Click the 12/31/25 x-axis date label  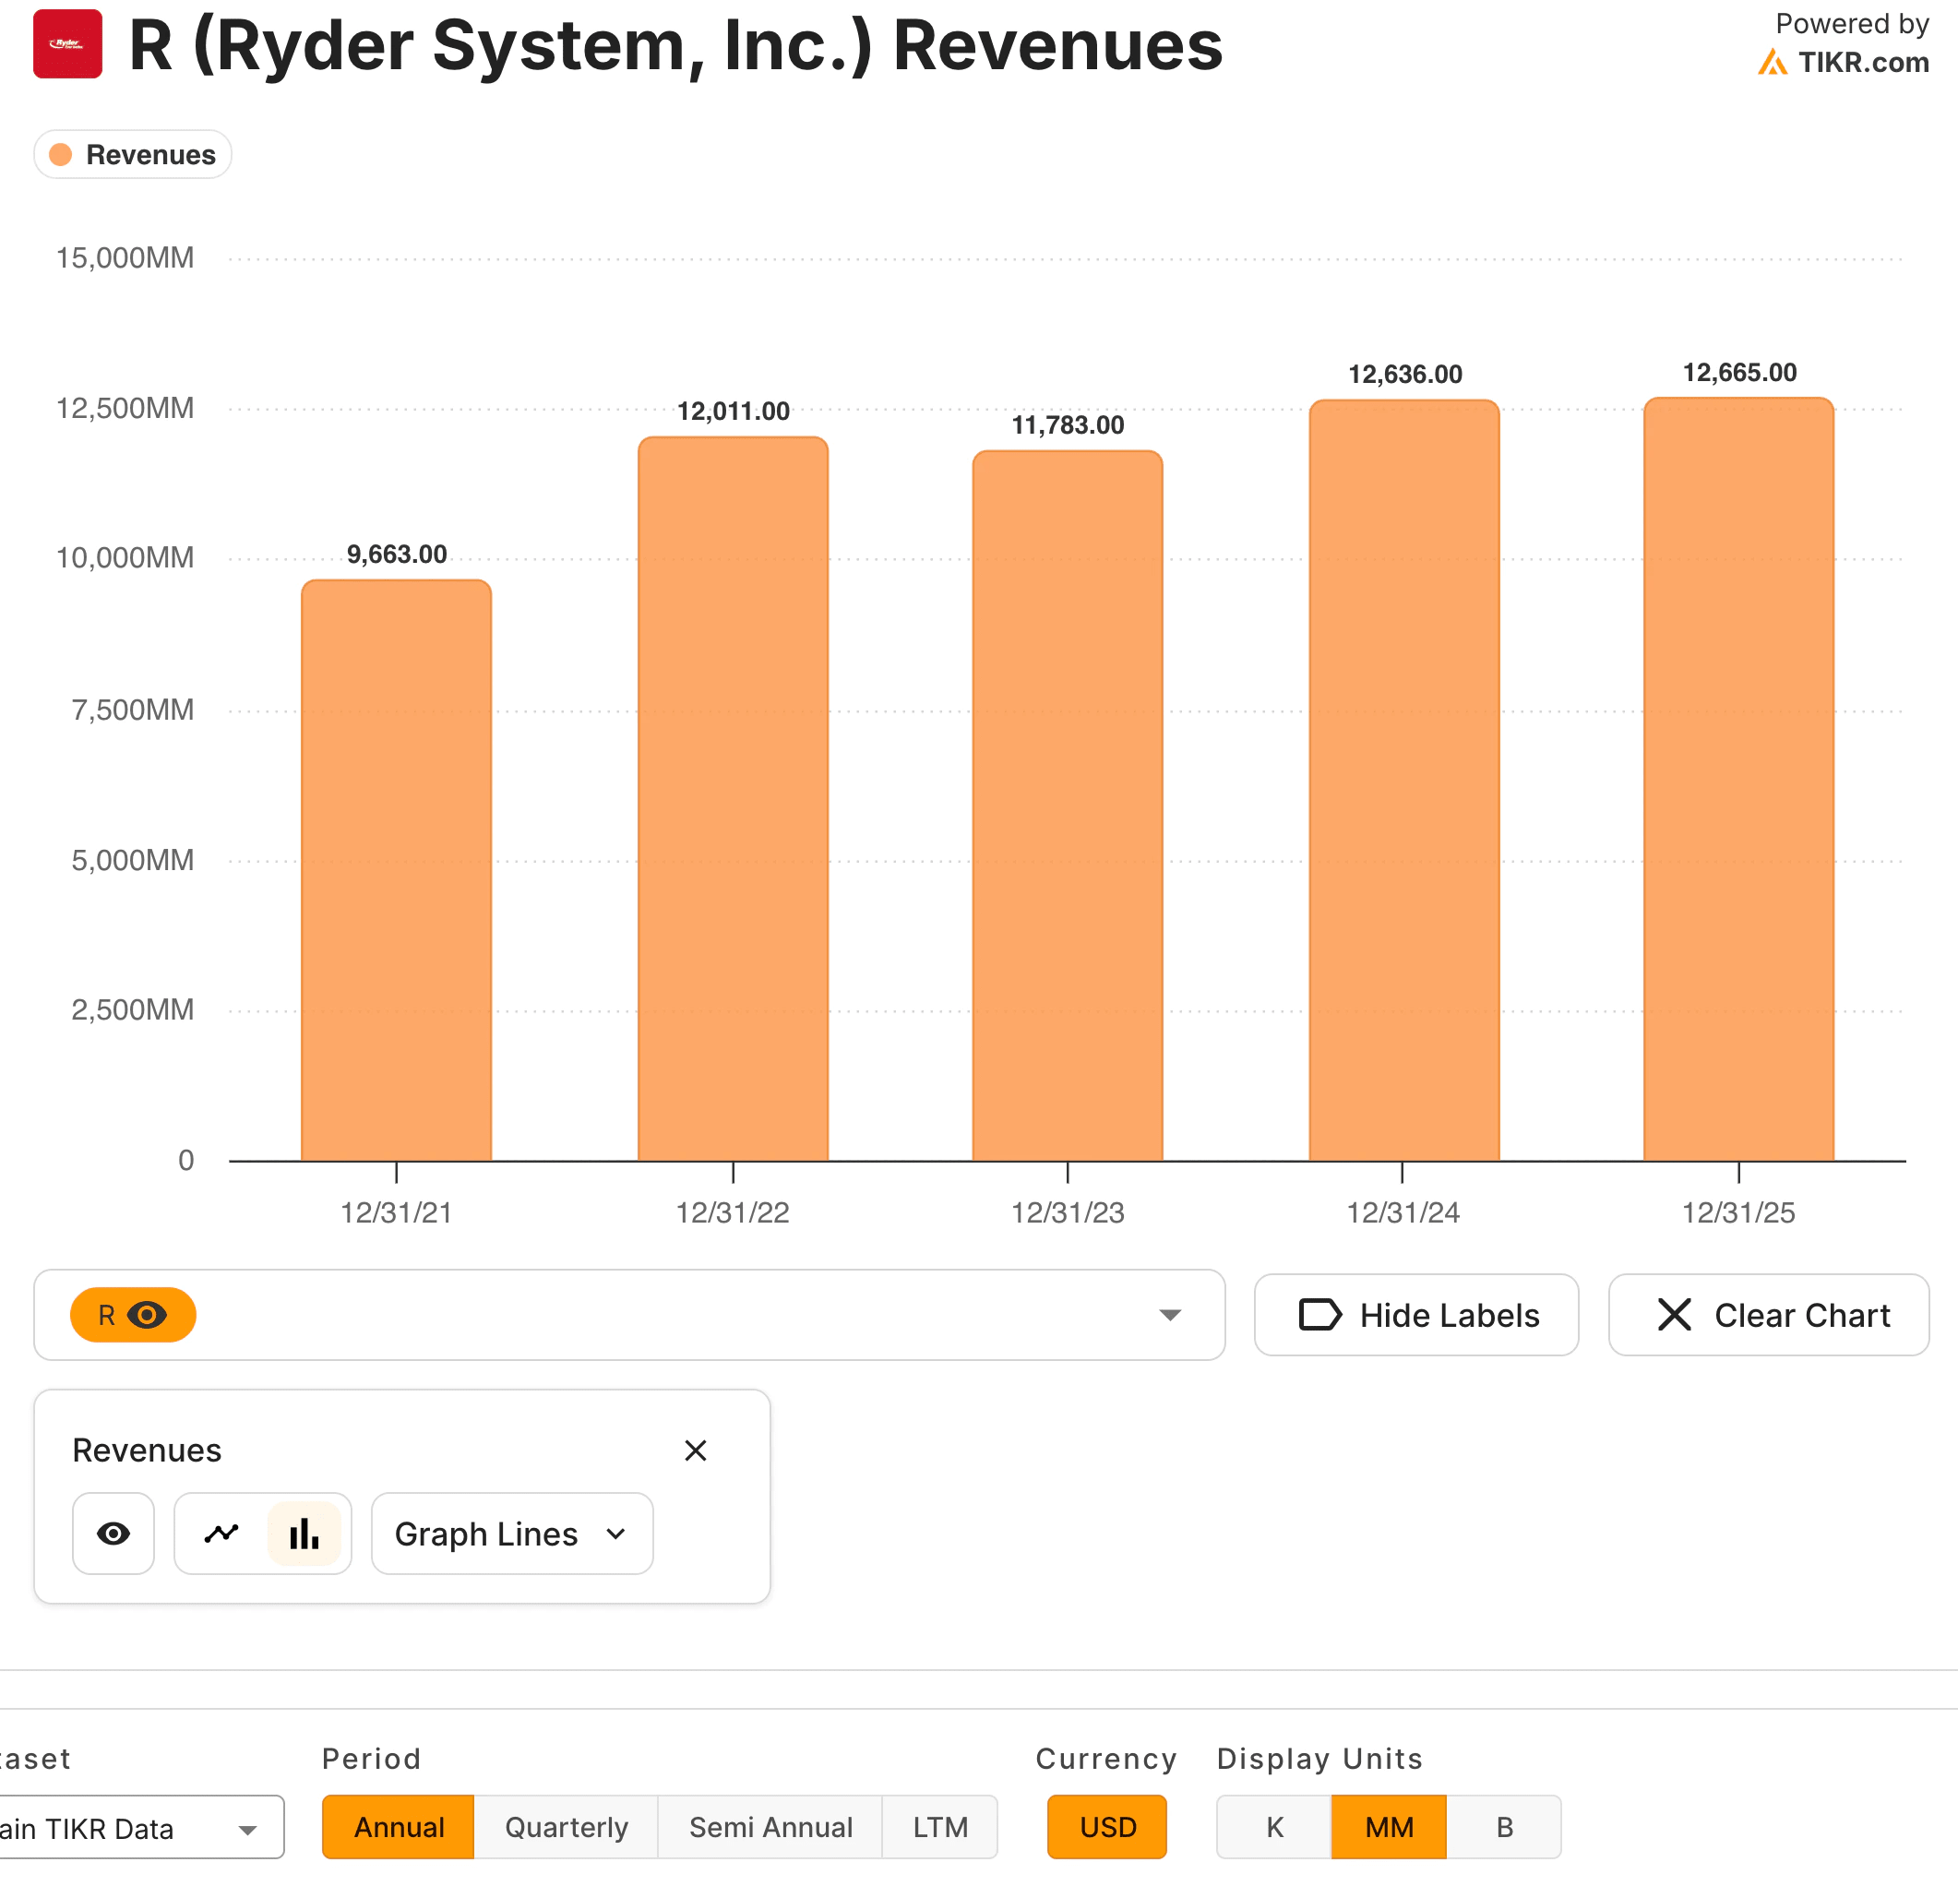[x=1739, y=1212]
